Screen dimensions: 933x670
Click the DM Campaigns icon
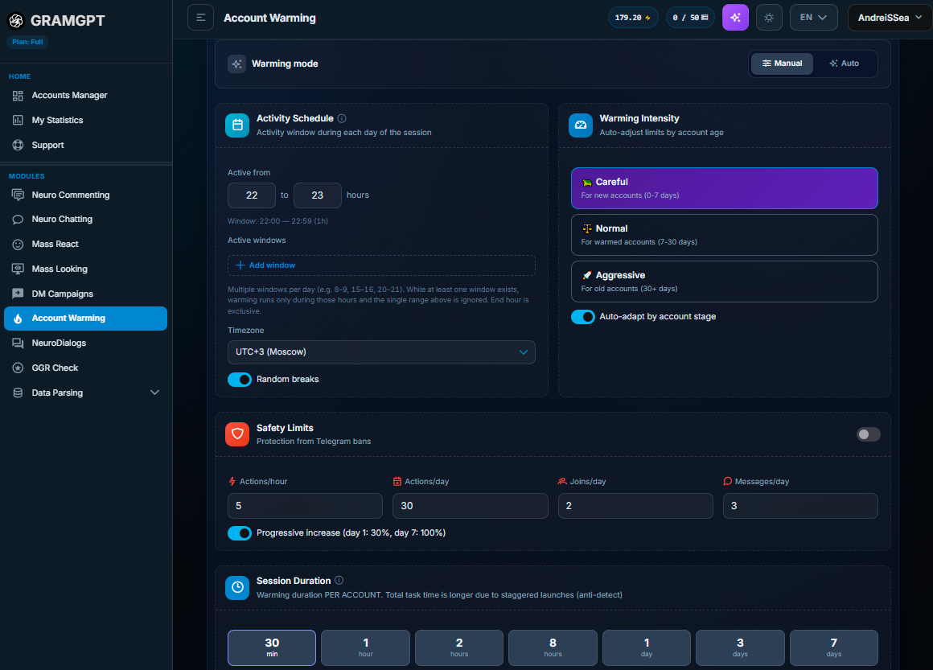coord(18,294)
